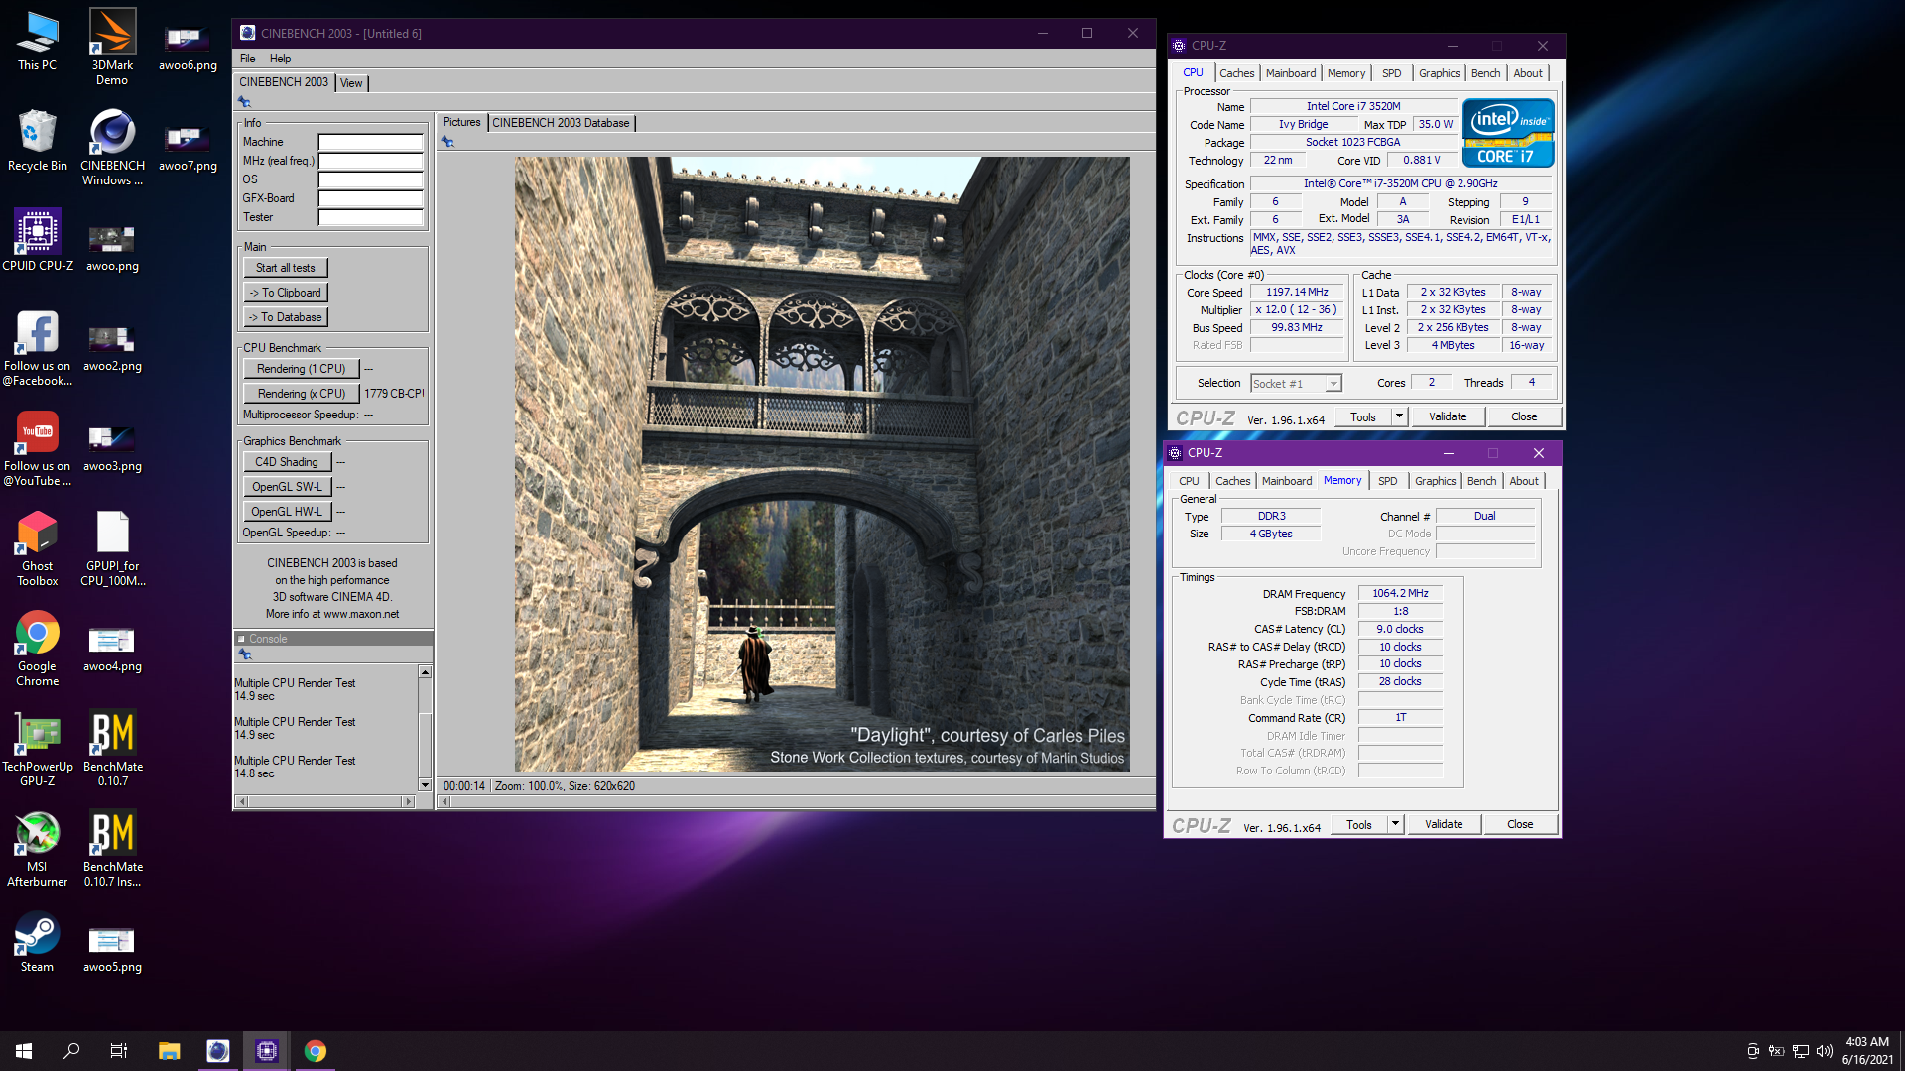Viewport: 1905px width, 1071px height.
Task: Open the volume control in system tray
Action: [x=1824, y=1051]
